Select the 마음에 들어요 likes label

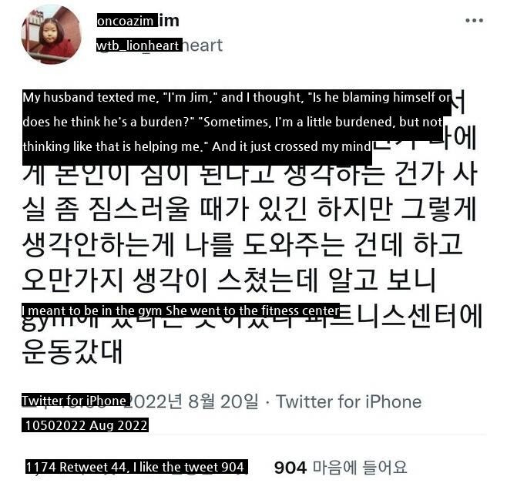coord(360,468)
